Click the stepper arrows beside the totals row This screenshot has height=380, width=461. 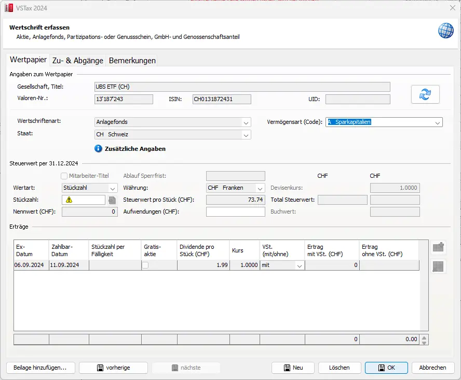425,340
